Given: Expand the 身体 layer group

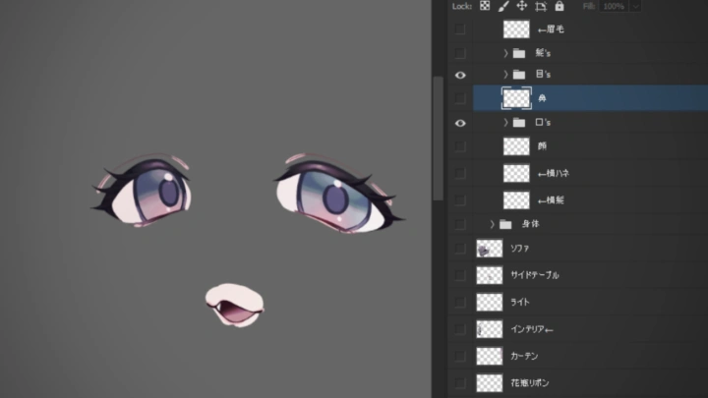Looking at the screenshot, I should click(x=493, y=224).
